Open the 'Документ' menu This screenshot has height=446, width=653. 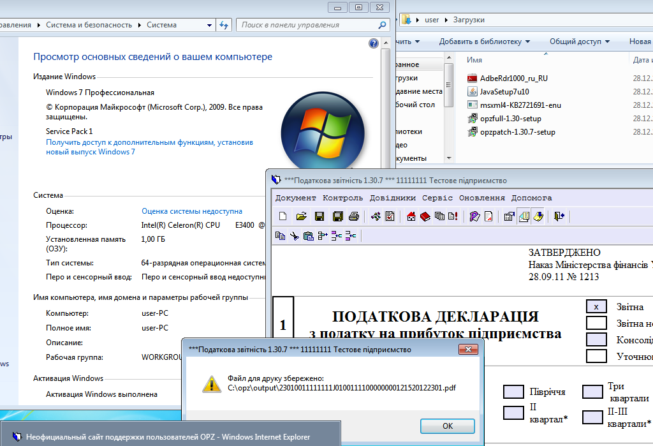(295, 198)
